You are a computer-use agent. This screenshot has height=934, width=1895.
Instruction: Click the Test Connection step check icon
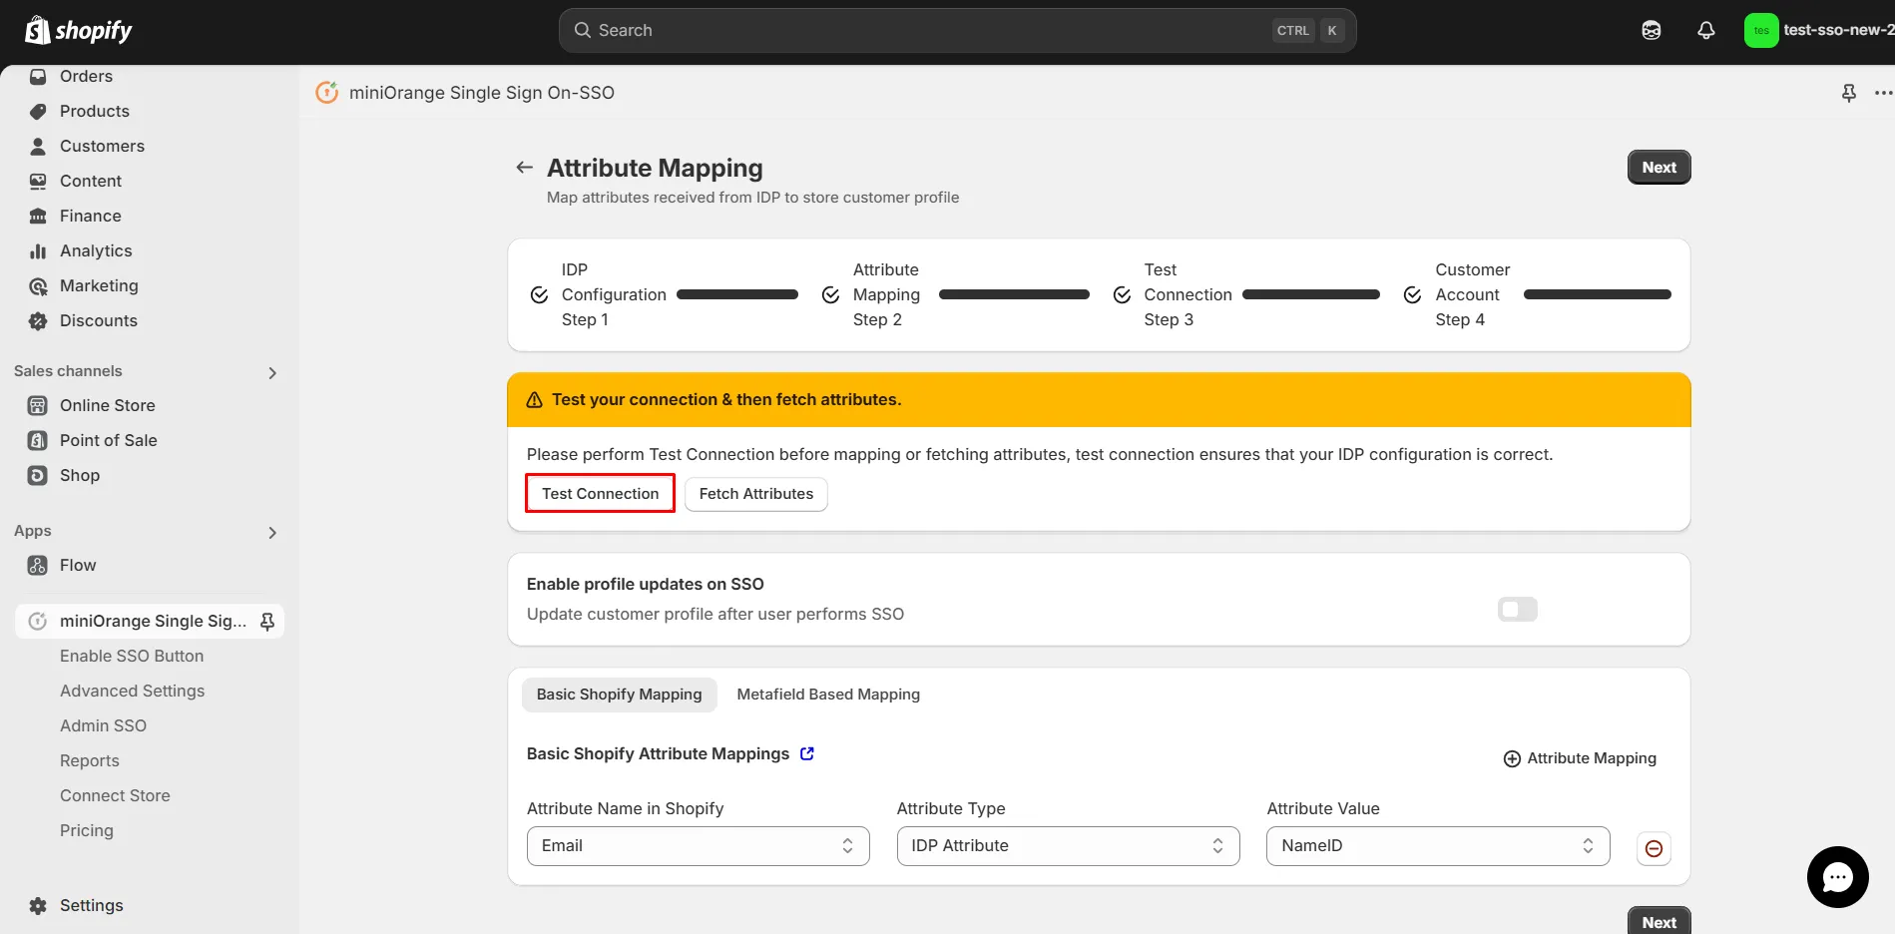pyautogui.click(x=1122, y=294)
